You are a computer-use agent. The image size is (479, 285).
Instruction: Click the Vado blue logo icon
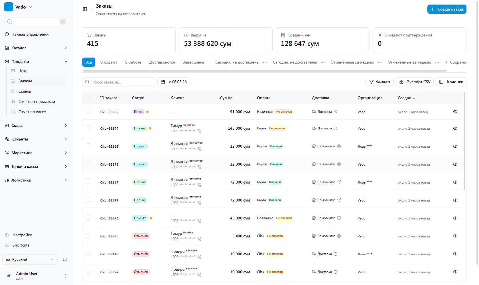(9, 7)
